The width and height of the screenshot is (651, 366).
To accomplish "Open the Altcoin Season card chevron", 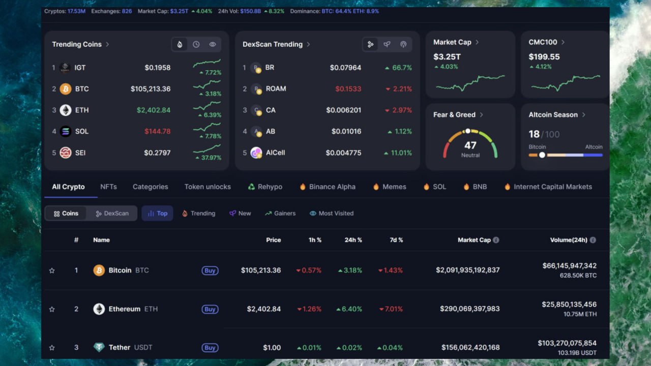I will [583, 115].
